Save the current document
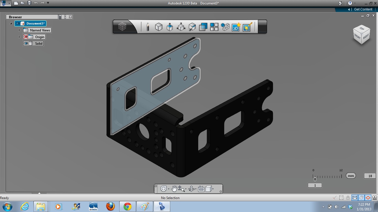This screenshot has height=212, width=378. (29, 3)
